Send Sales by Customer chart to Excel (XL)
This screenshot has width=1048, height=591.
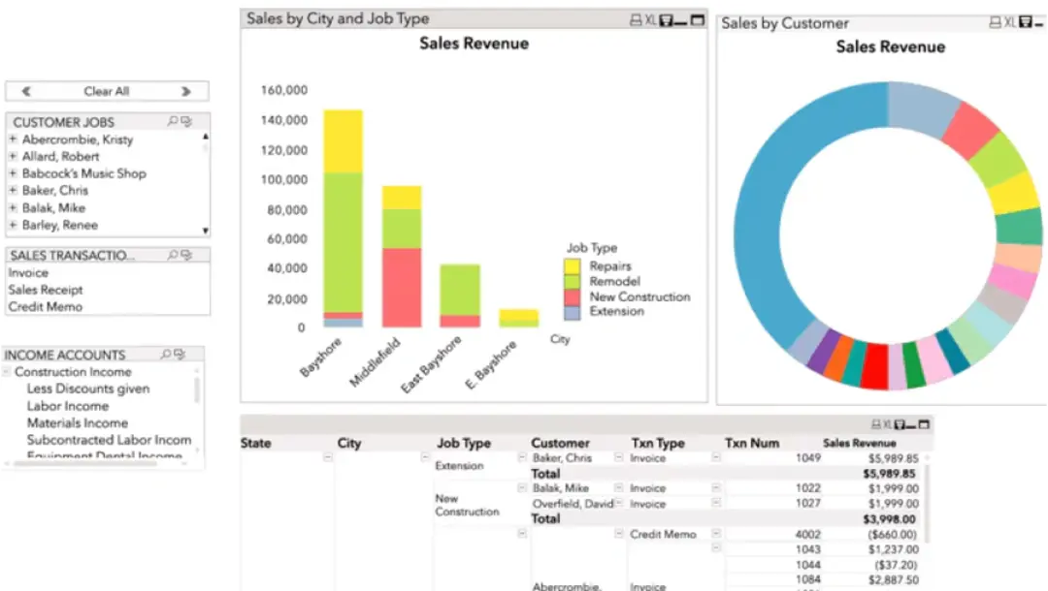click(x=1009, y=22)
